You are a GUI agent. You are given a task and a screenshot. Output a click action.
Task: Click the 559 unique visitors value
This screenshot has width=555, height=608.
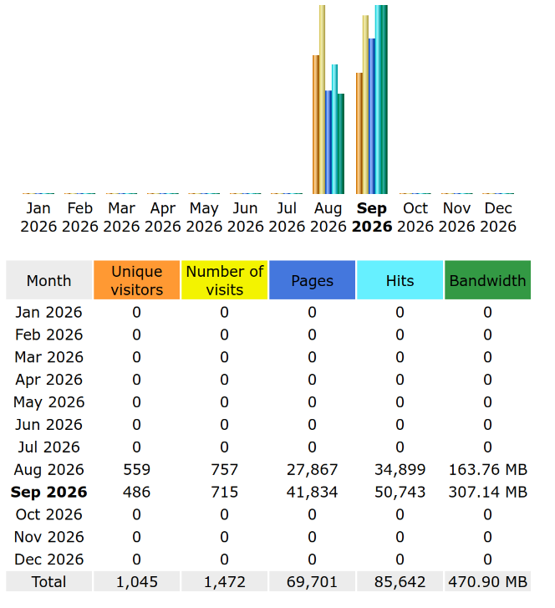(x=136, y=469)
